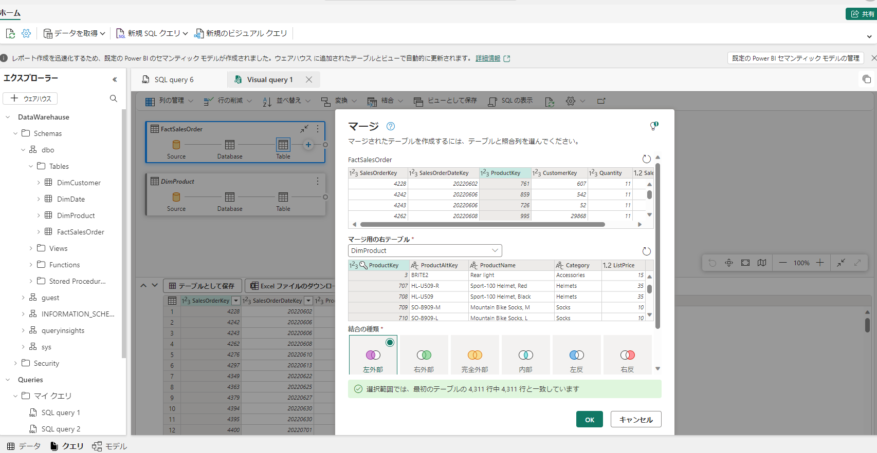The height and width of the screenshot is (453, 877).
Task: Refresh the right table preview icon
Action: point(647,251)
